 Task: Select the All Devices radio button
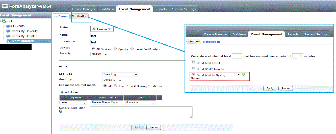pos(93,49)
